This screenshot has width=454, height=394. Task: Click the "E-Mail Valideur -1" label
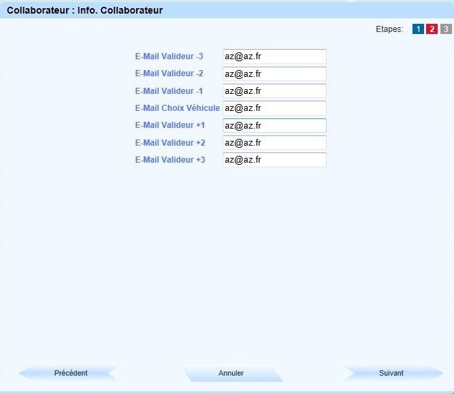[169, 91]
